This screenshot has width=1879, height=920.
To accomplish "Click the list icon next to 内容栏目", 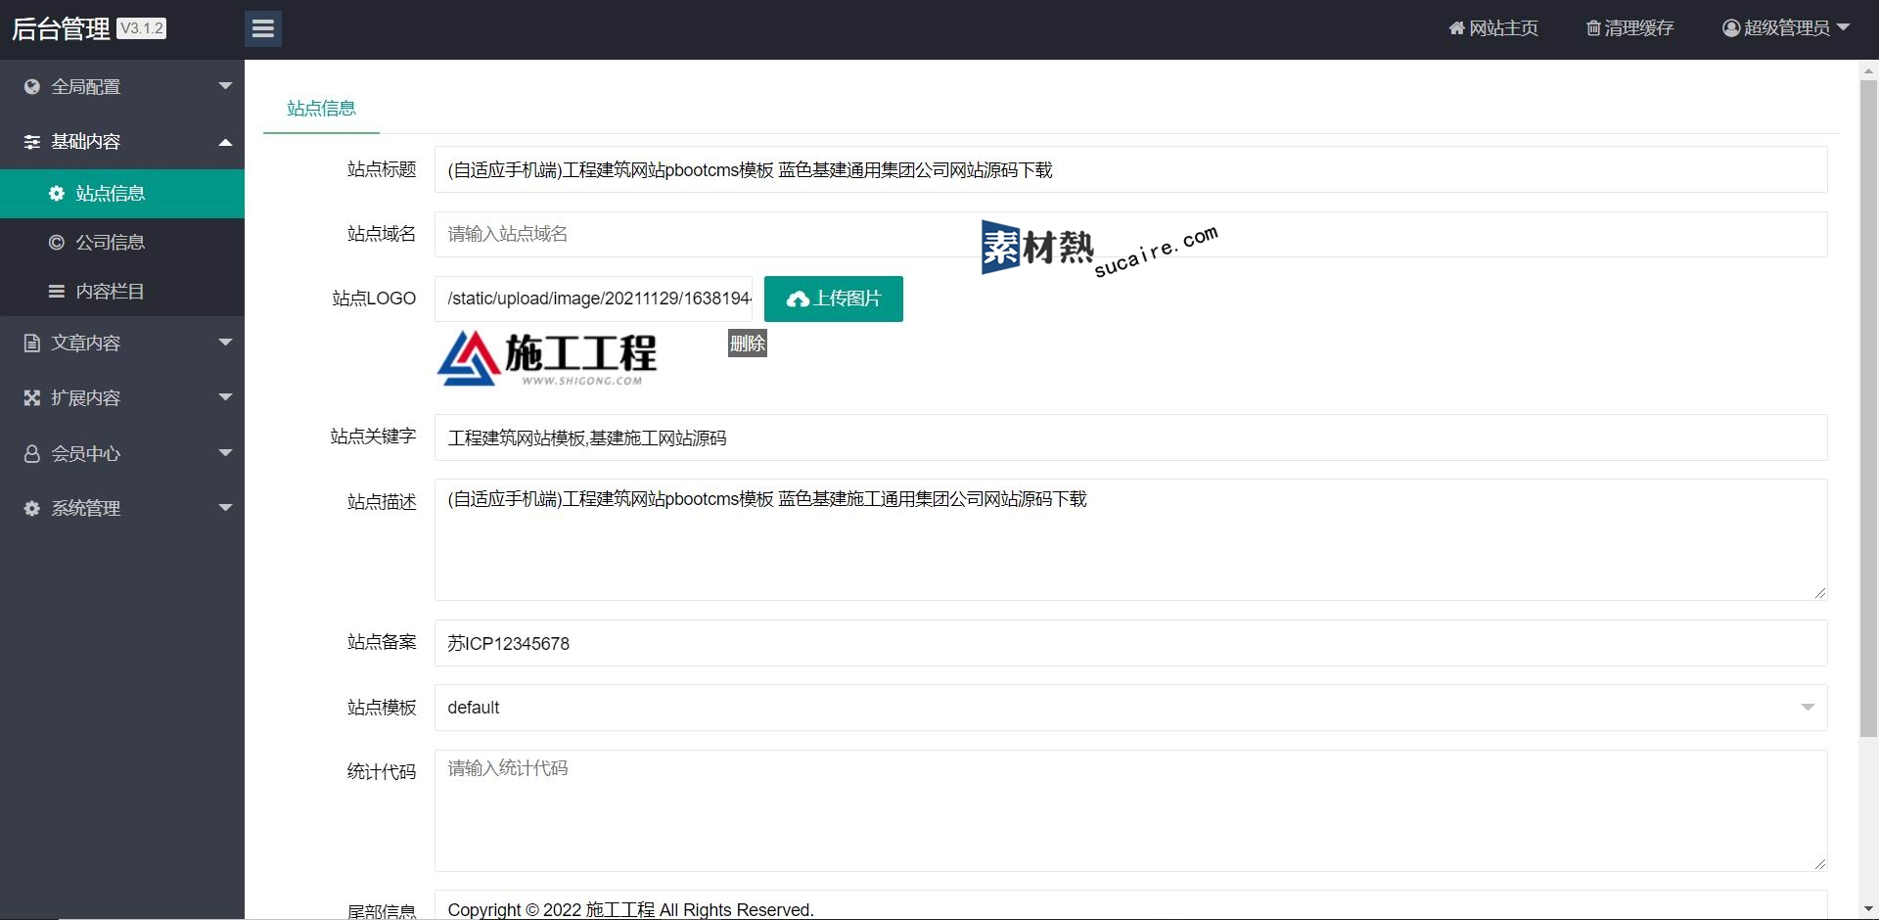I will (57, 292).
